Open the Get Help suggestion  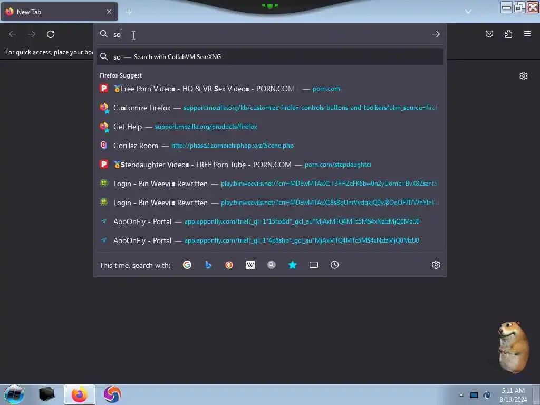pyautogui.click(x=270, y=127)
